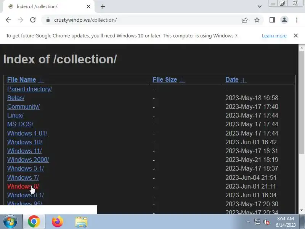Open Parent directory/ link
Image resolution: width=305 pixels, height=229 pixels.
coord(30,89)
